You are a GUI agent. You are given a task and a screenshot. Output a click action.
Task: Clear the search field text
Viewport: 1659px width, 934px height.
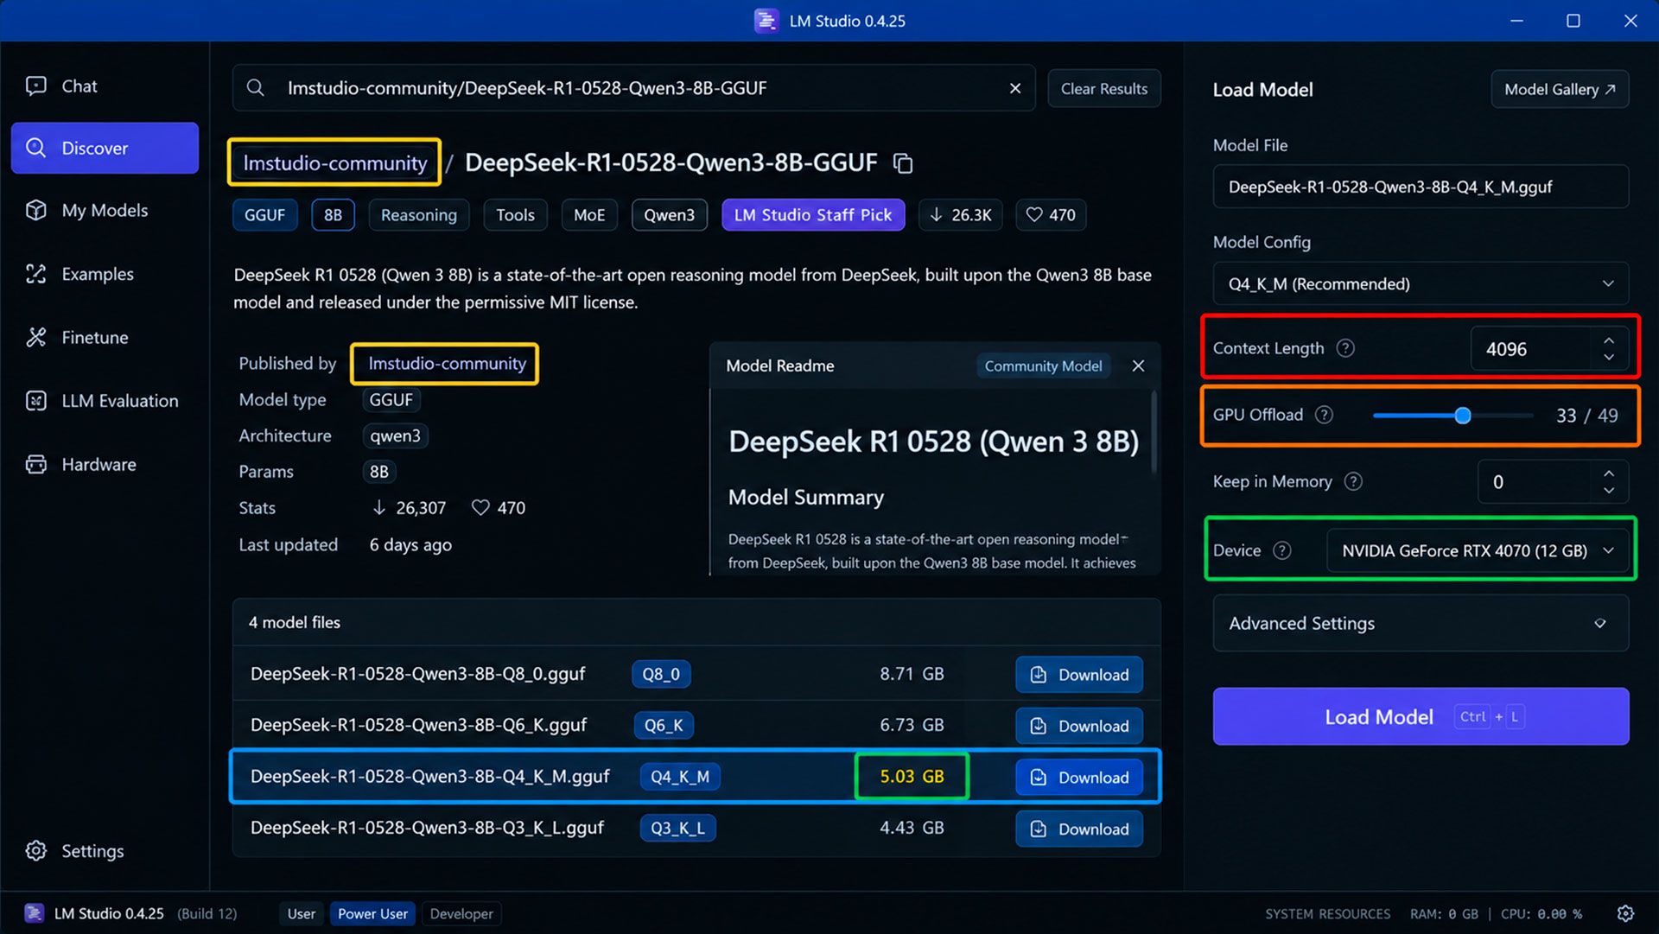pos(1015,88)
